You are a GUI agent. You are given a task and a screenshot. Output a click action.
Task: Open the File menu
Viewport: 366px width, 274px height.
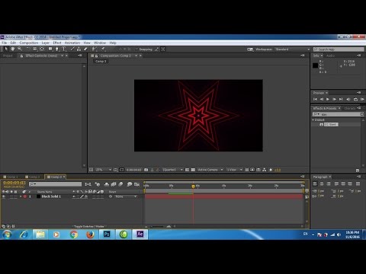point(5,43)
